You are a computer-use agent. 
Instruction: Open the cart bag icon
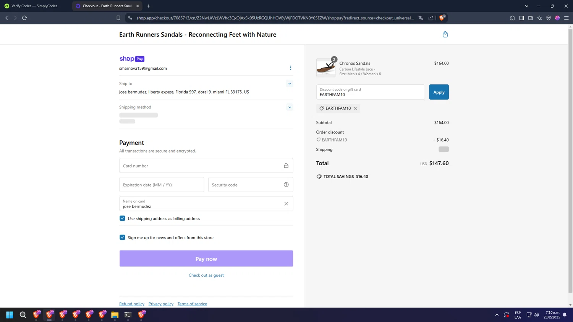coord(445,34)
